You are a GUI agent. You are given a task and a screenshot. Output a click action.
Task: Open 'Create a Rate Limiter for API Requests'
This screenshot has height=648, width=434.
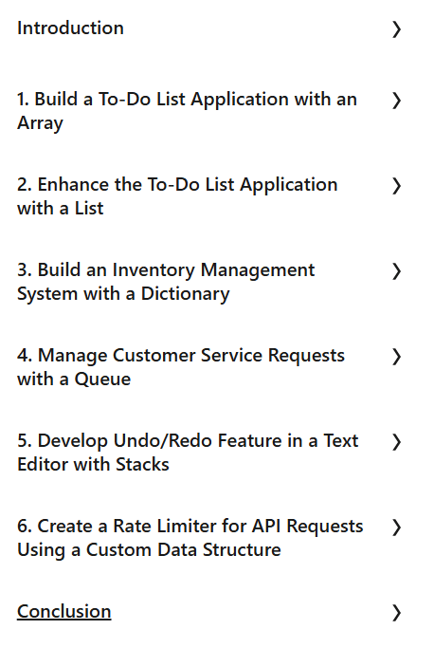click(190, 538)
